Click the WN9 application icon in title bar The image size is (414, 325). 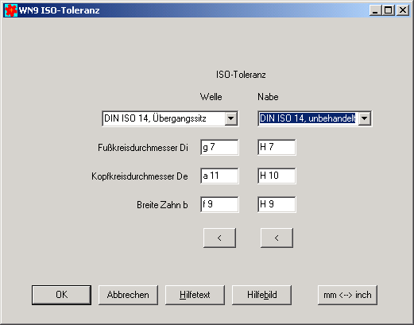pos(11,10)
